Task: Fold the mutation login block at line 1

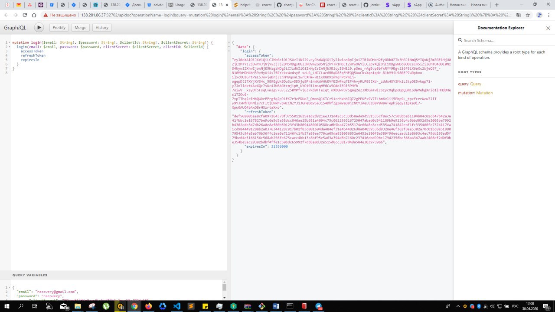Action: point(10,42)
